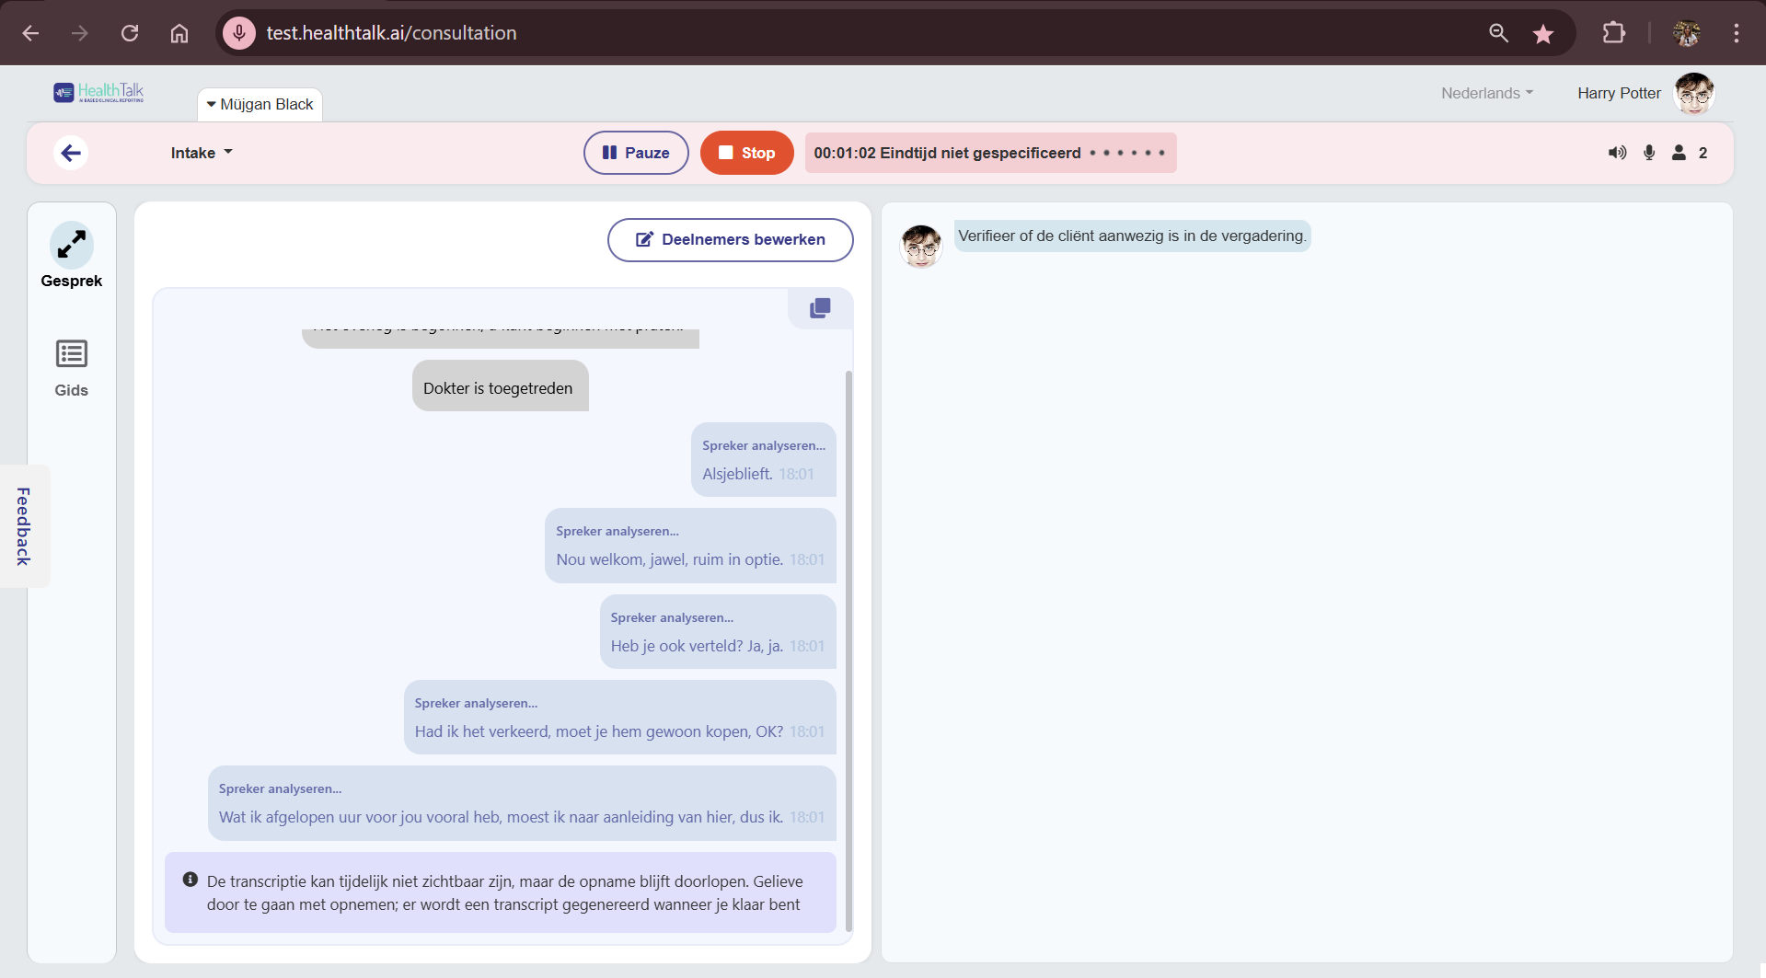Pause the consultation recording
Image resolution: width=1766 pixels, height=978 pixels.
point(636,153)
